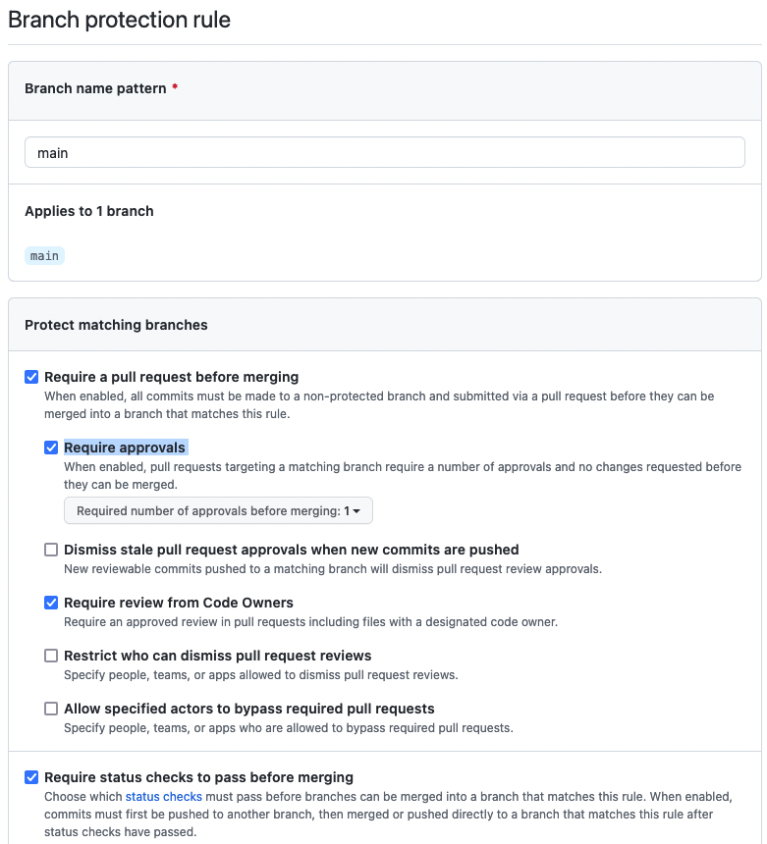Click the highlighted "Require approvals" label

(125, 448)
